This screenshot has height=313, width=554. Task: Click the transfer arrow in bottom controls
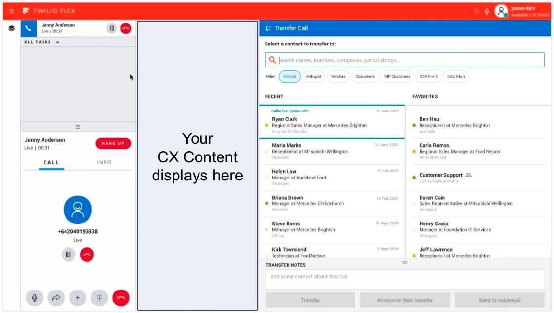coord(56,298)
